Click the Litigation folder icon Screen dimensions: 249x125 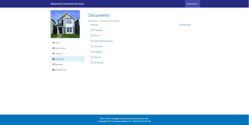tap(92, 52)
